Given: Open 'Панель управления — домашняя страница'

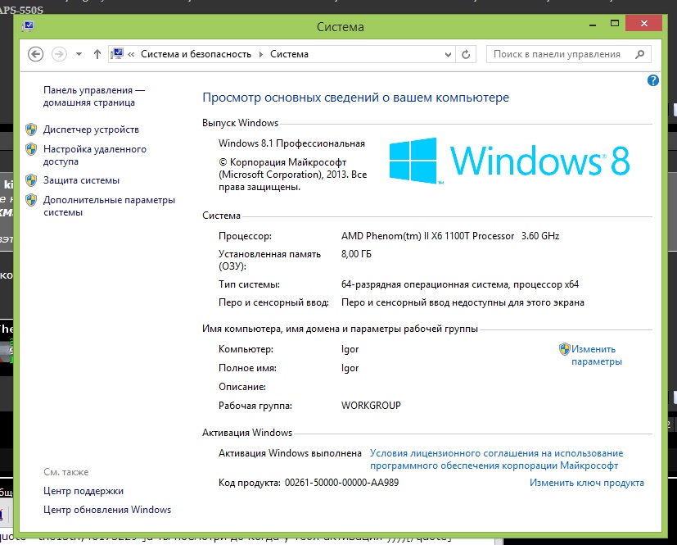Looking at the screenshot, I should [94, 97].
